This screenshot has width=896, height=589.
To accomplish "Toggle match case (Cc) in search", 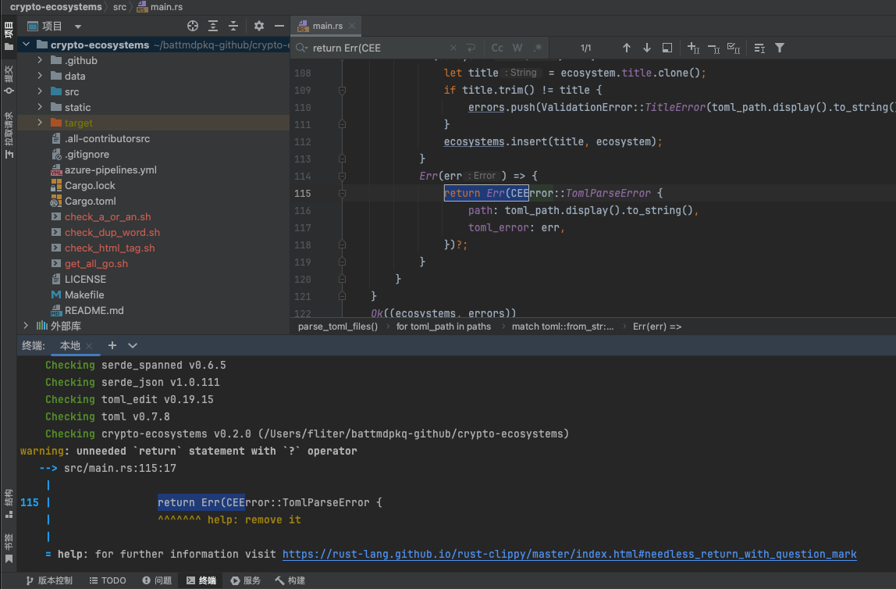I will pos(497,48).
